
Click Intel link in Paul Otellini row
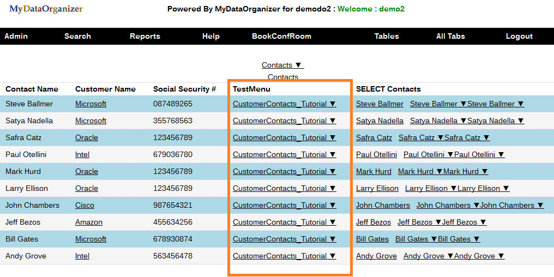[x=82, y=154]
